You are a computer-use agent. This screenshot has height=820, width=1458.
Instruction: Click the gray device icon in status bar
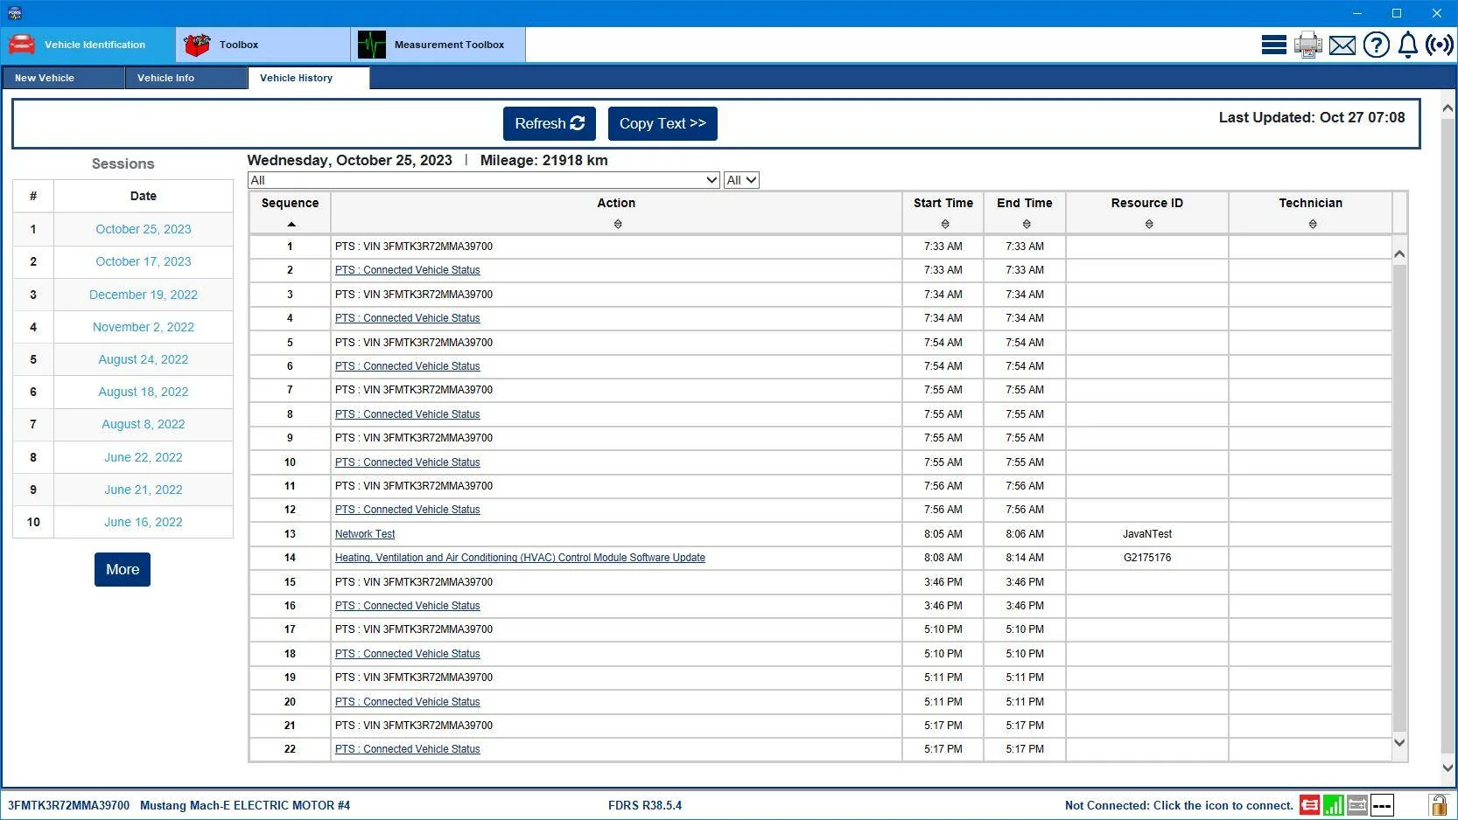[x=1357, y=805]
